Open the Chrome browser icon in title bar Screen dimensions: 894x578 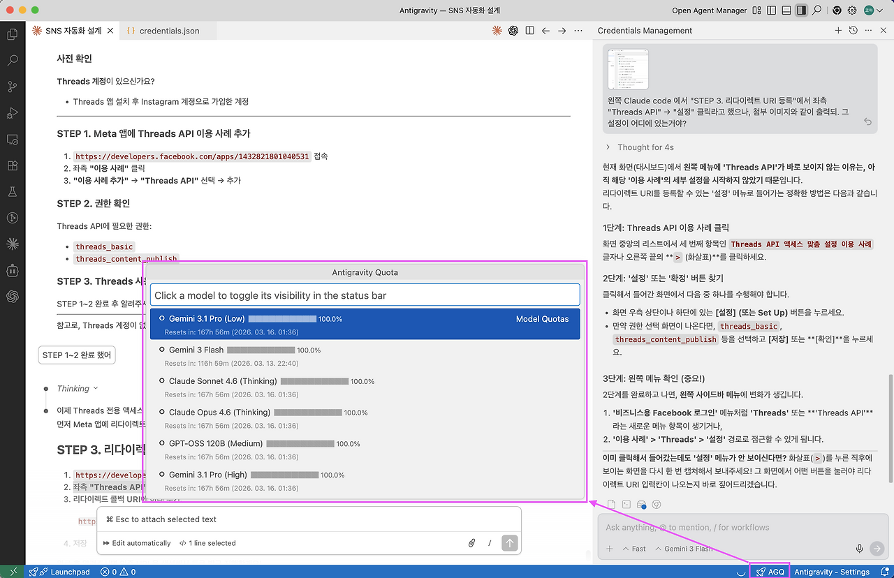click(837, 10)
